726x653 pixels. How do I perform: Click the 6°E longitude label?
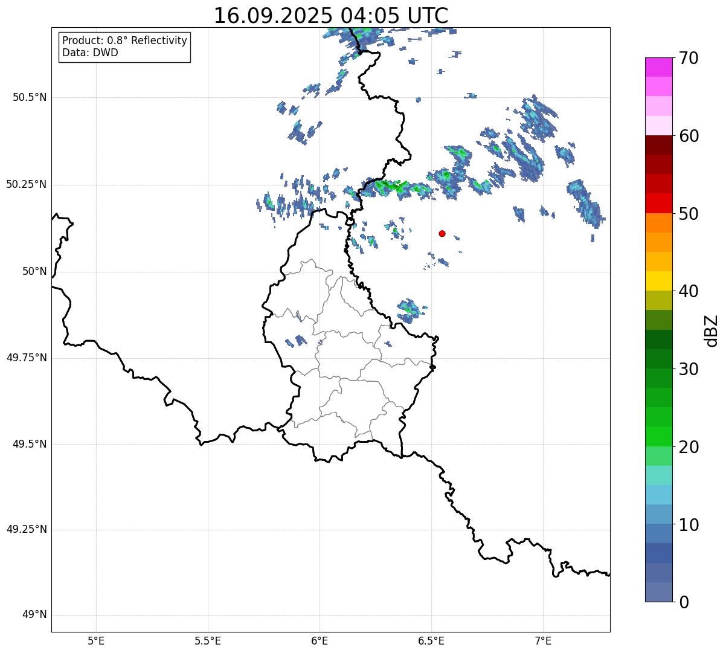point(320,640)
